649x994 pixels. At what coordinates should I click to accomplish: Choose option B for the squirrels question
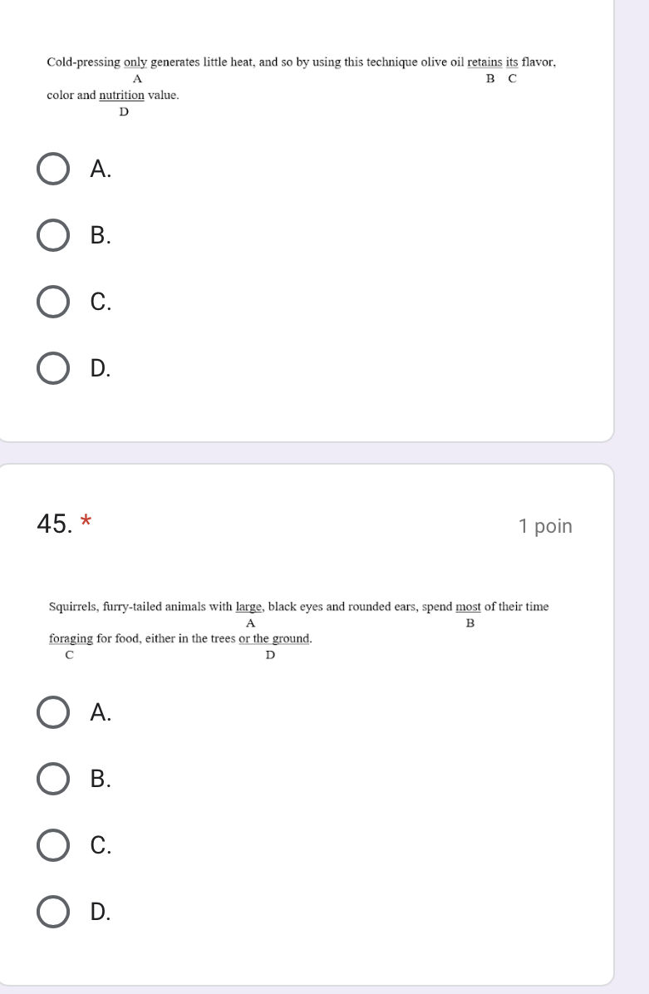pyautogui.click(x=54, y=779)
